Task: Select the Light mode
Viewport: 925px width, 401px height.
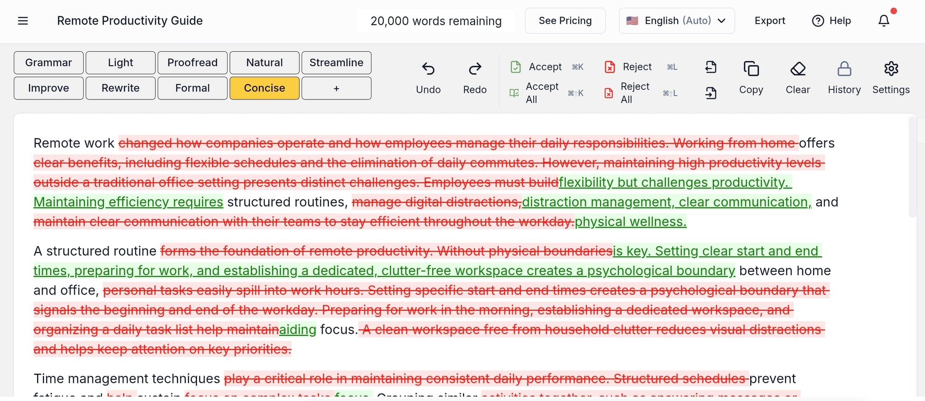Action: [x=121, y=63]
